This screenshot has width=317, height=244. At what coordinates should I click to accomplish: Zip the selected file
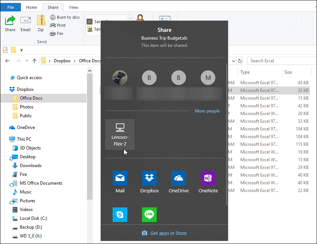click(41, 23)
